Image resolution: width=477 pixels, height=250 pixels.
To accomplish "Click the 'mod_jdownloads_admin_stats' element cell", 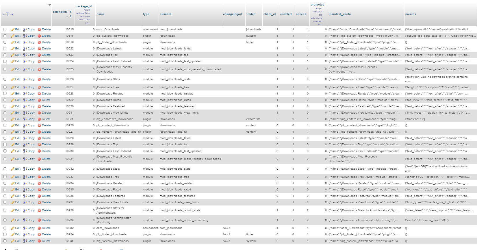I will point(180,210).
